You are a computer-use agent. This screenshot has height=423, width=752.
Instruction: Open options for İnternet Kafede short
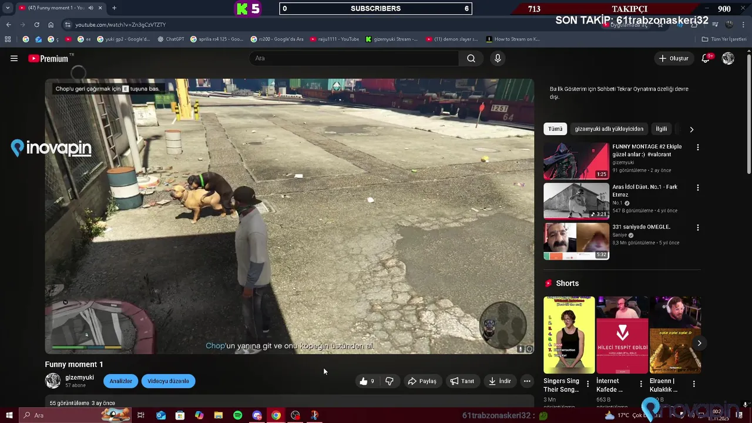coord(641,384)
